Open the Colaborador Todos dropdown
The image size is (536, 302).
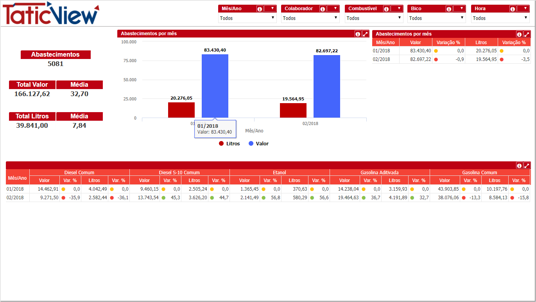[x=310, y=18]
